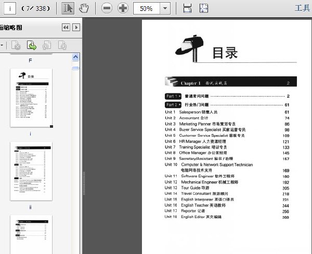Click Unit 10 Computer & Network Support entry

[227, 167]
